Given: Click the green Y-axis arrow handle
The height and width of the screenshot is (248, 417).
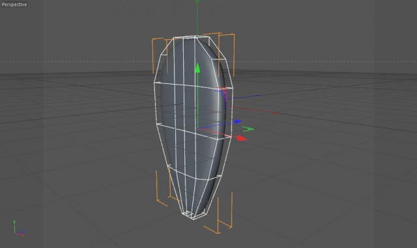Looking at the screenshot, I should tap(197, 68).
